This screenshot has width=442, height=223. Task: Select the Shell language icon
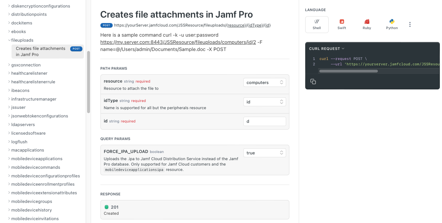coord(317,24)
